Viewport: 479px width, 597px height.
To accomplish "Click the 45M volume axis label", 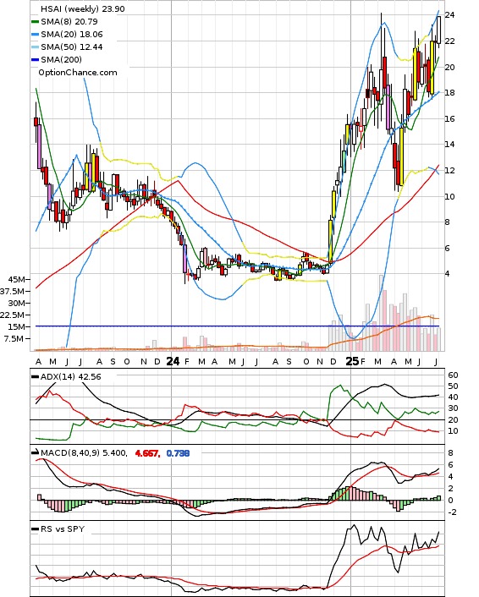I will click(x=17, y=279).
